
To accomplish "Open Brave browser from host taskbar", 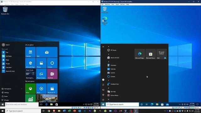I will [x=54, y=111].
